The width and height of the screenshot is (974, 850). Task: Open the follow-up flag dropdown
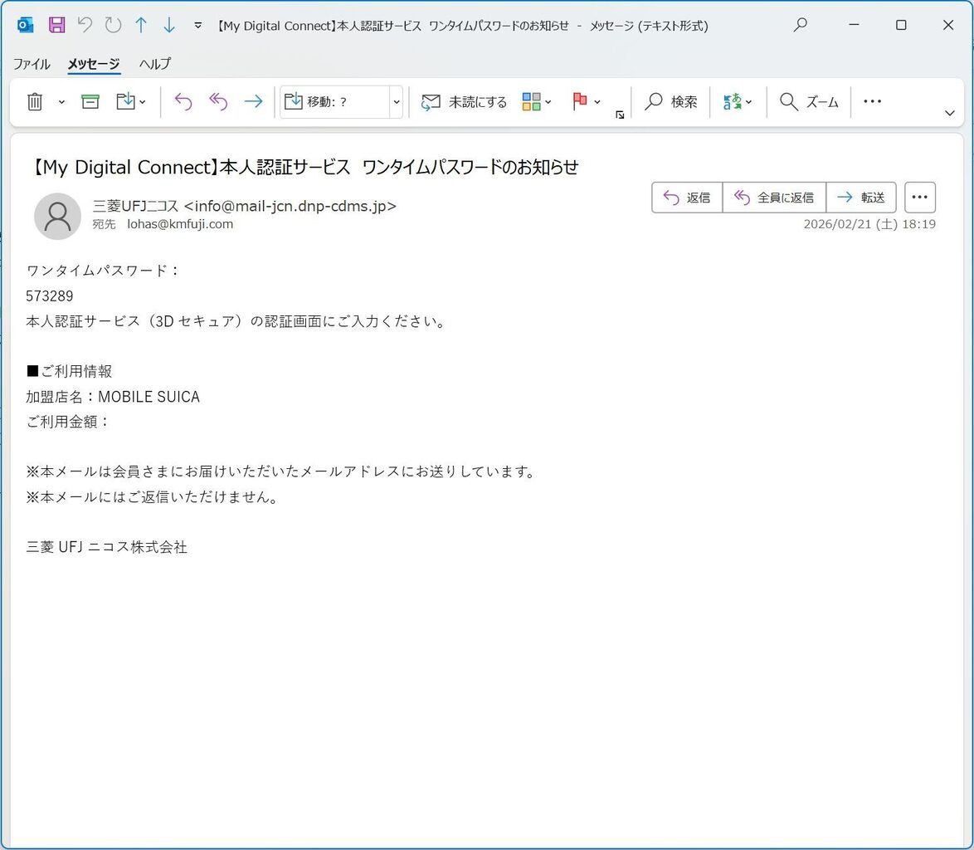[x=586, y=101]
